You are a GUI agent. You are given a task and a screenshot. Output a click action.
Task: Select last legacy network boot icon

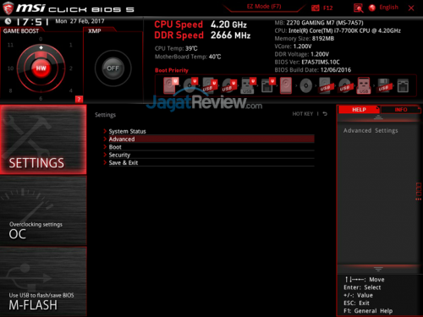(403, 85)
